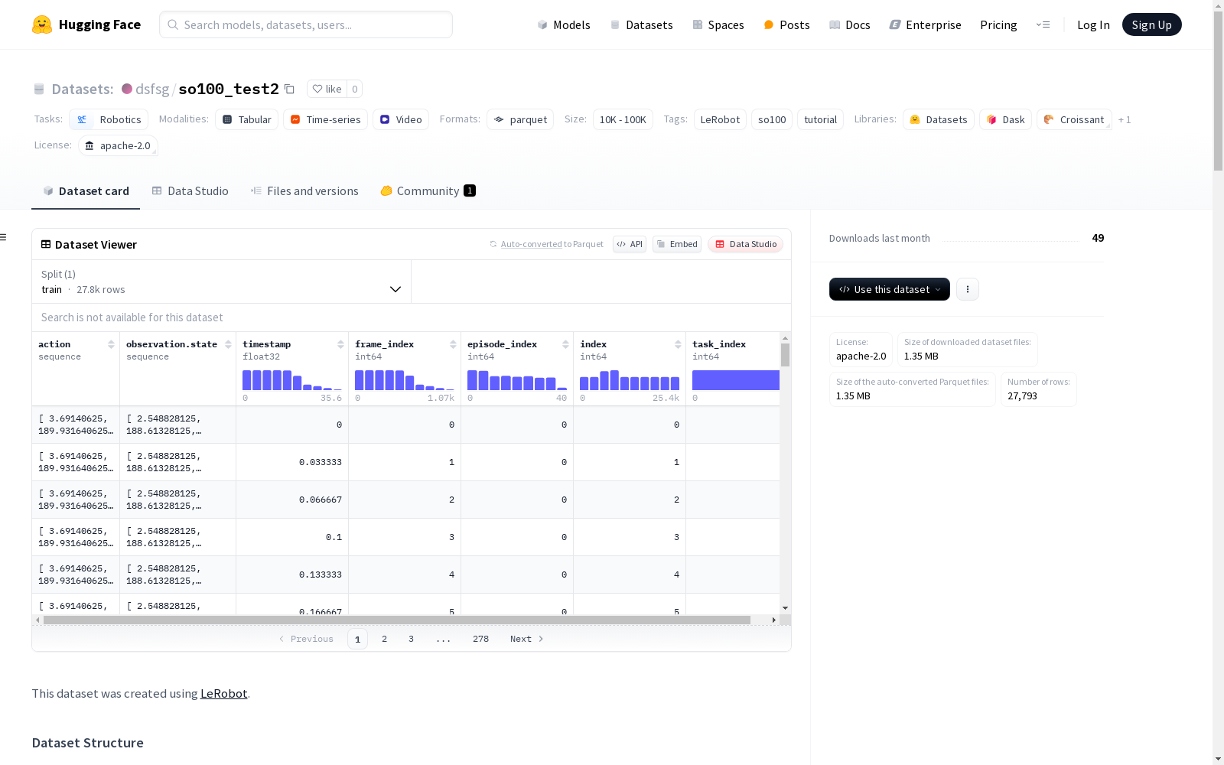Click the Datasets library tag

tap(938, 120)
